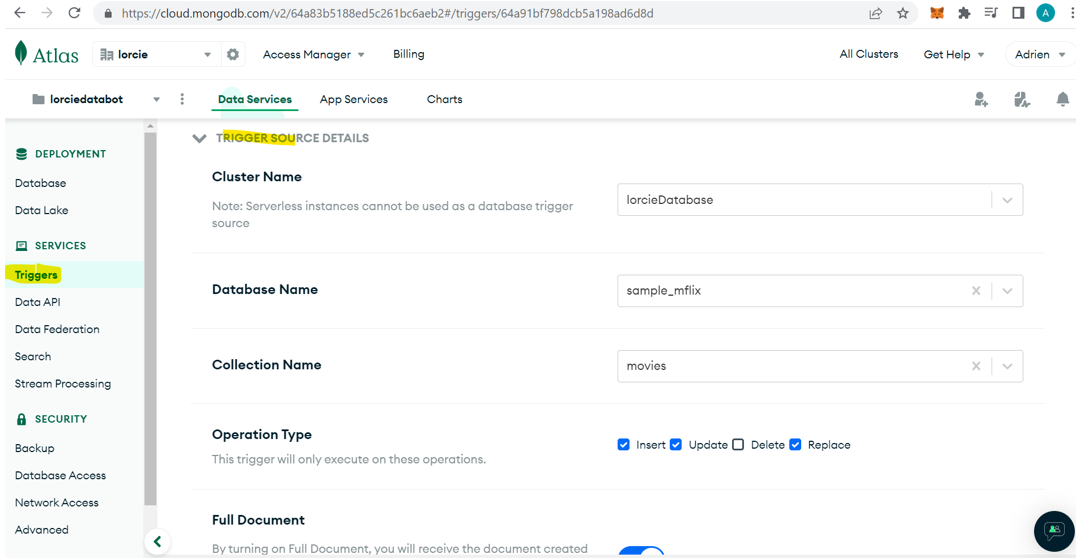
Task: Collapse the Trigger Source Details section
Action: [199, 138]
